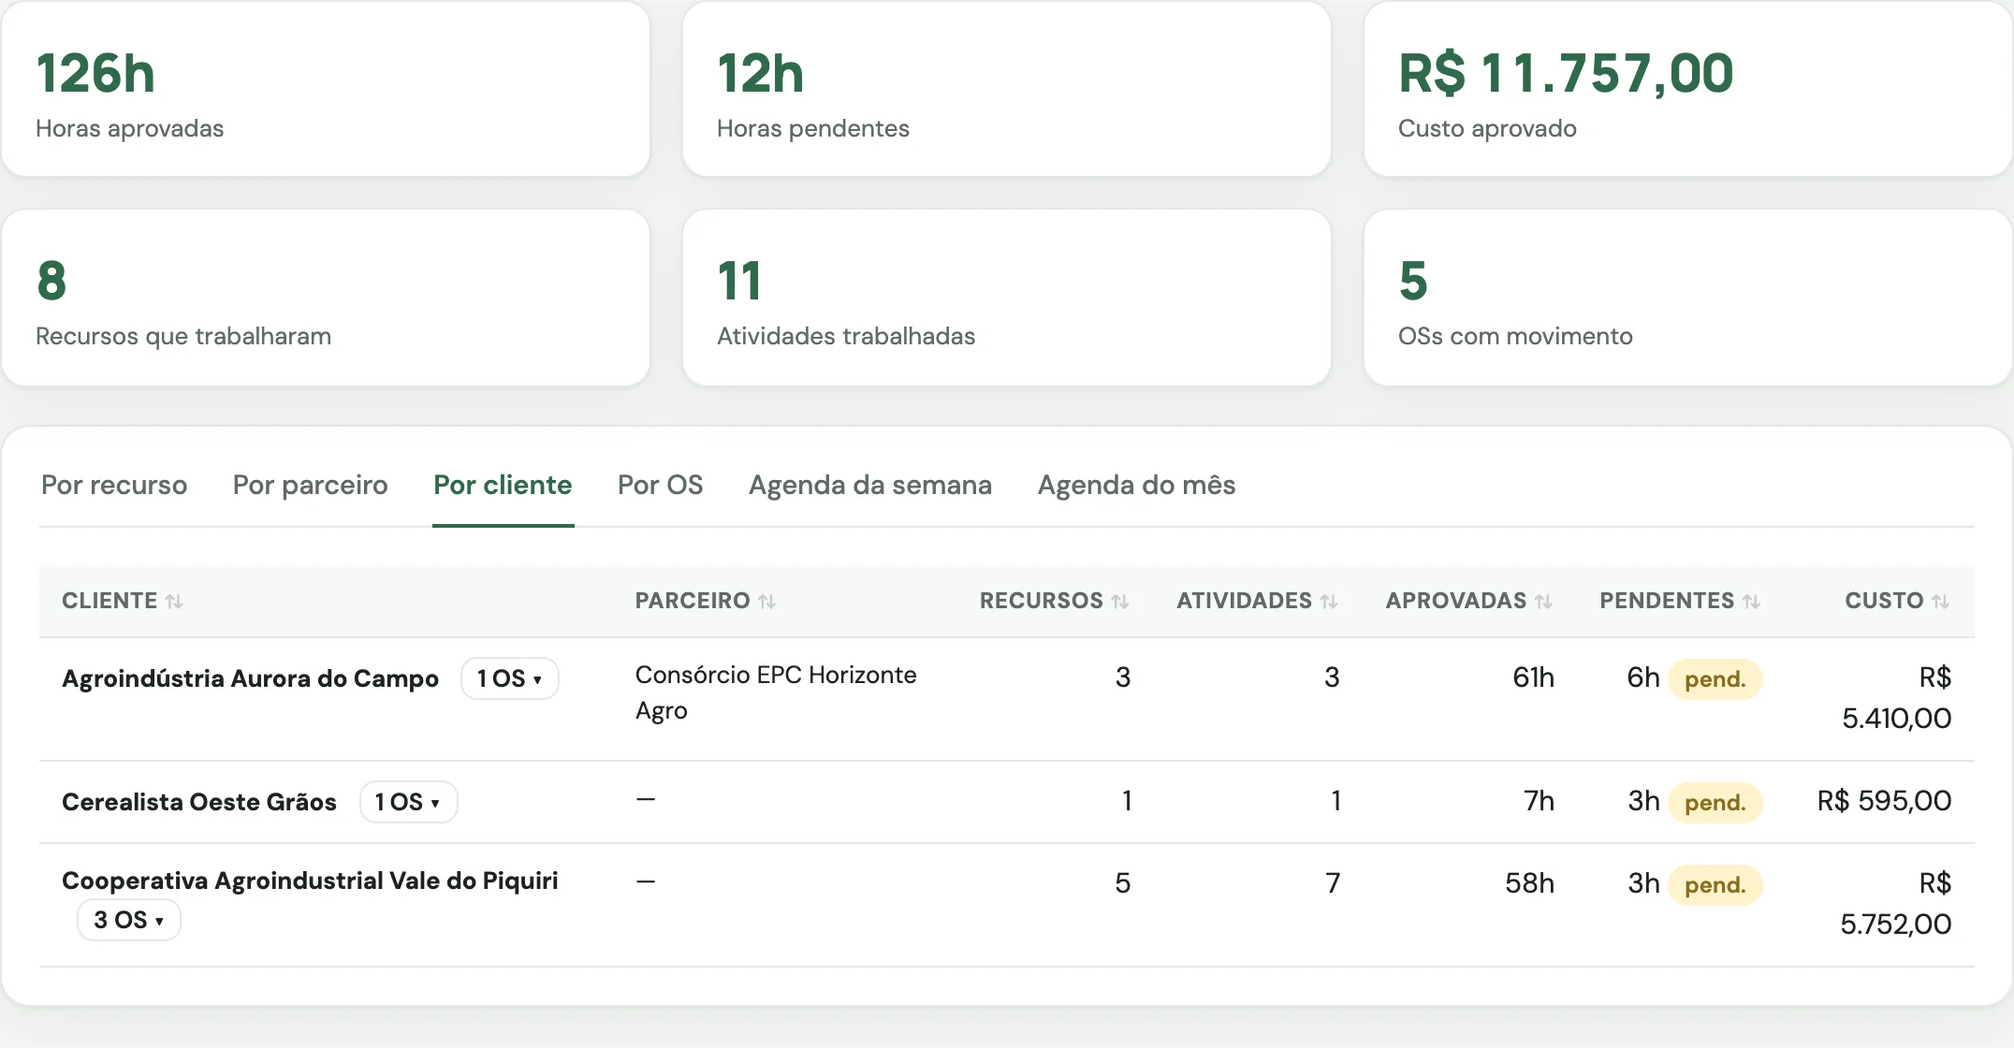
Task: Open the Por OS tab
Action: [x=660, y=485]
